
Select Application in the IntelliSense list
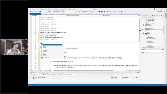pos(45,52)
